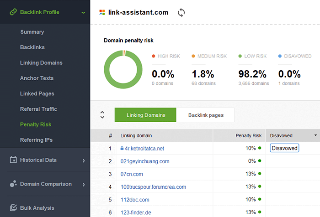
Task: Expand Historical Data chevron arrow
Action: coord(84,160)
